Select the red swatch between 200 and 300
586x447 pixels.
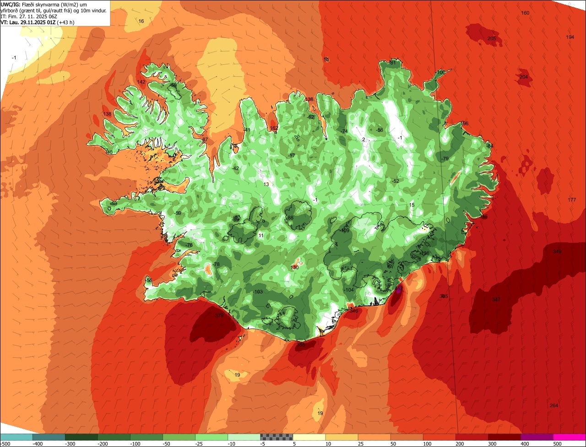click(472, 437)
